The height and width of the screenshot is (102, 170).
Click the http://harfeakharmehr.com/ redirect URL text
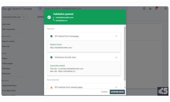61,47
